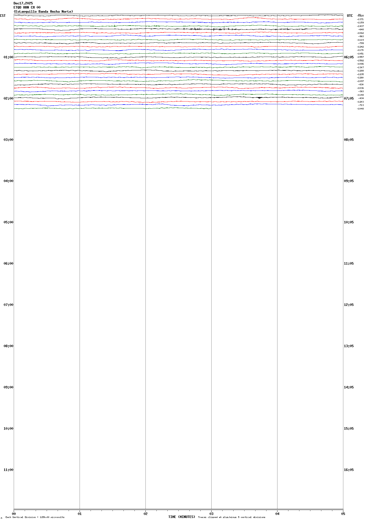The image size is (365, 521).
Task: Select the 06:05 UTC time marker
Action: click(349, 57)
